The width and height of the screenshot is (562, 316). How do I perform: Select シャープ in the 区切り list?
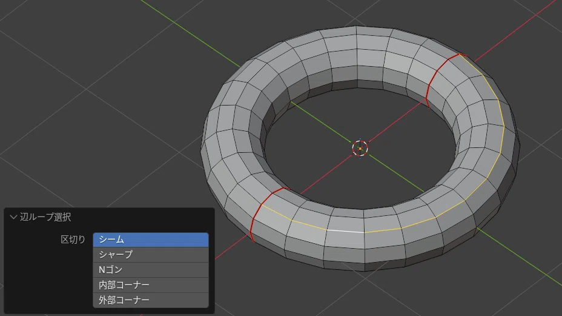151,255
